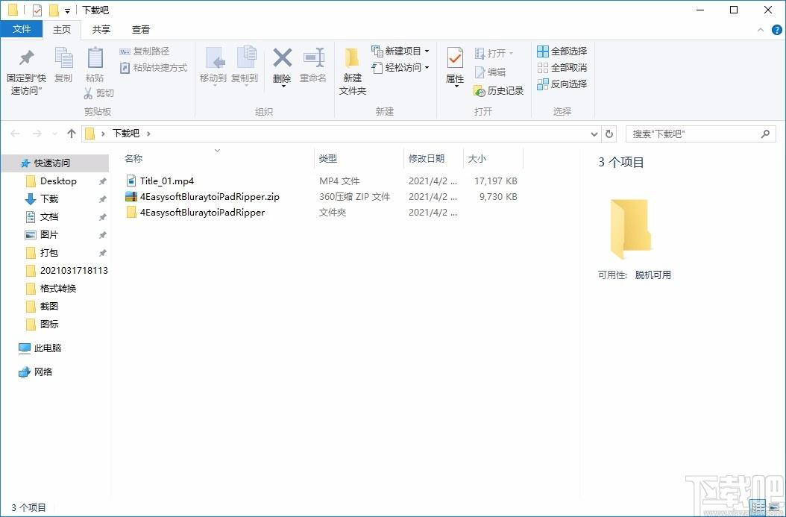Open the recent locations dropdown arrow

click(x=54, y=134)
